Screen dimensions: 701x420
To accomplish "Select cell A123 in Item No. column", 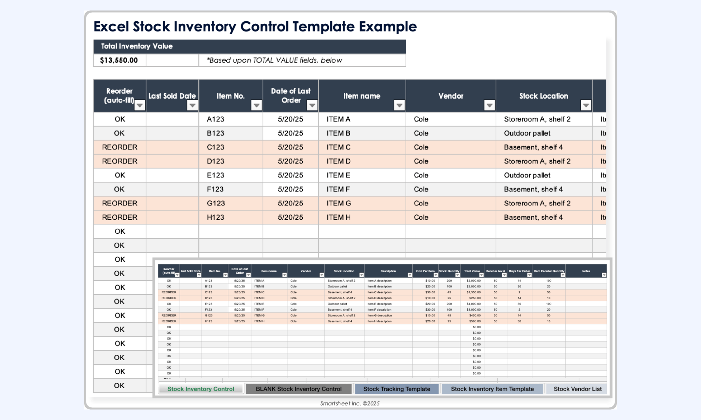I will [x=231, y=119].
